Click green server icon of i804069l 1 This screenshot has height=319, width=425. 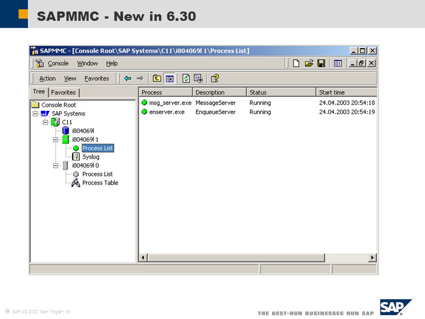[66, 140]
